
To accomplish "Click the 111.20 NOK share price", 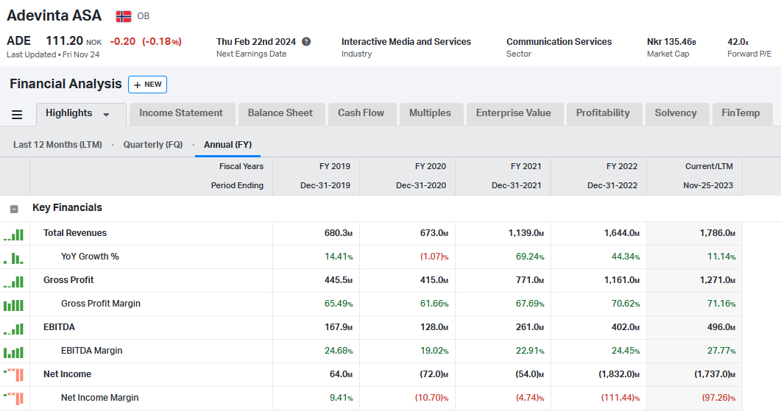I will click(74, 40).
